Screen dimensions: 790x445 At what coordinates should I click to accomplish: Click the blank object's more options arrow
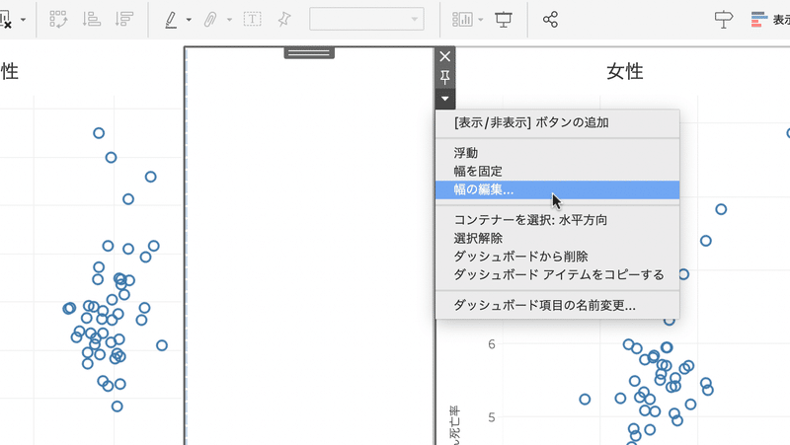coord(445,99)
